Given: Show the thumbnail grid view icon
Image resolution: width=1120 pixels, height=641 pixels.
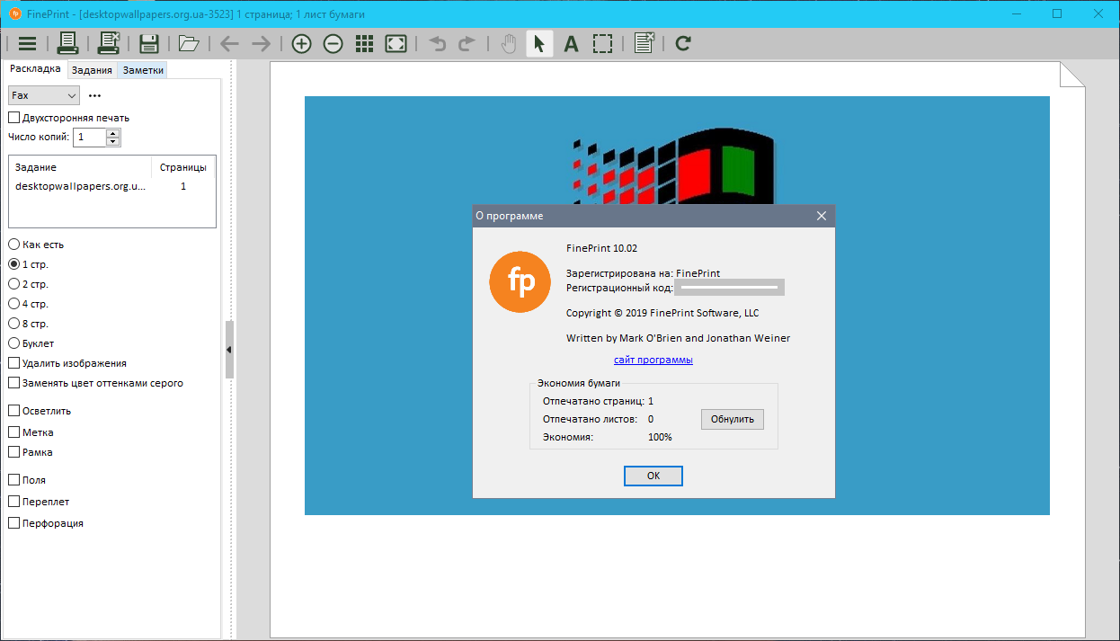Looking at the screenshot, I should click(364, 43).
